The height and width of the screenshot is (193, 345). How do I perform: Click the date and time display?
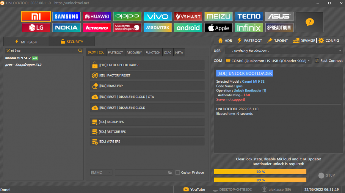(321, 190)
